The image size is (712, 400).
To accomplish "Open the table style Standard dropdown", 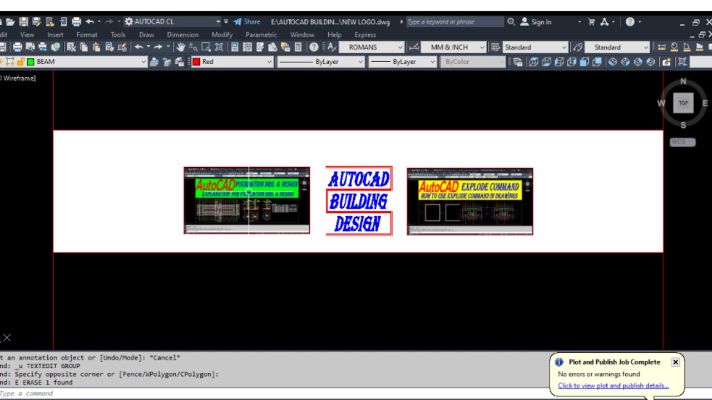I will (x=536, y=47).
